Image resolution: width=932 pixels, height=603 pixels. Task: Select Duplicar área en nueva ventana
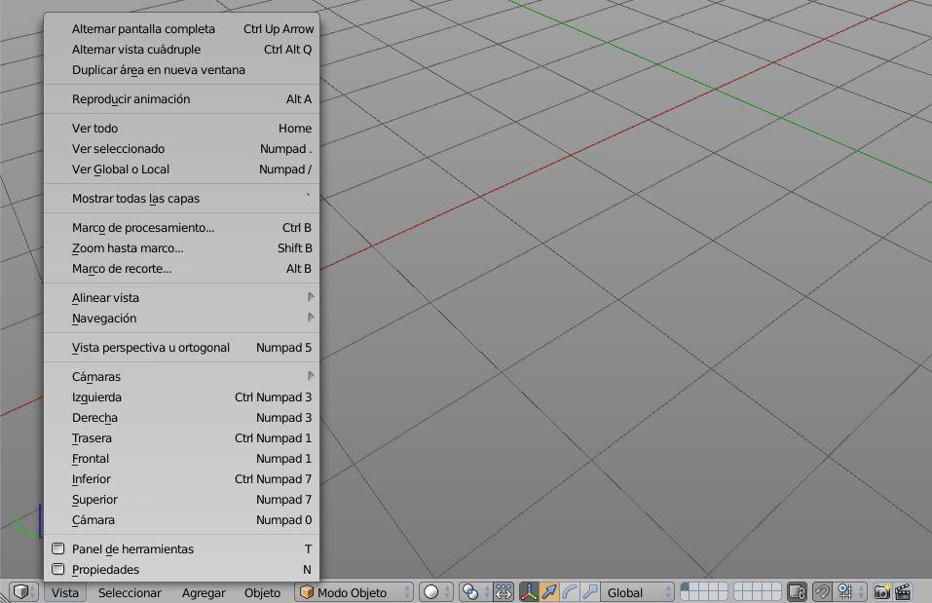point(182,69)
